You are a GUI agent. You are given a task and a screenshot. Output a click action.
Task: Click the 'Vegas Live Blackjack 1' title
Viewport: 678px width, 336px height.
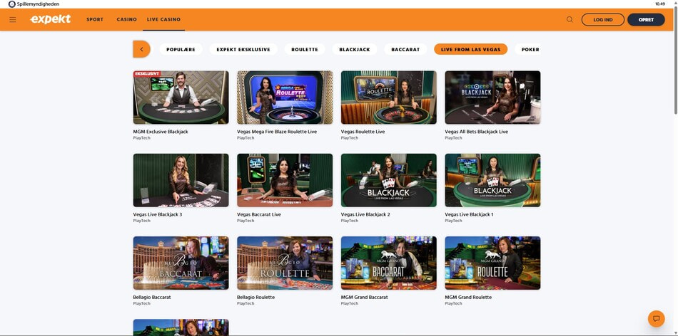469,214
